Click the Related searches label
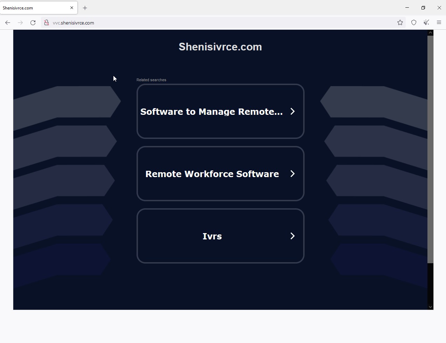The height and width of the screenshot is (343, 446). (151, 80)
